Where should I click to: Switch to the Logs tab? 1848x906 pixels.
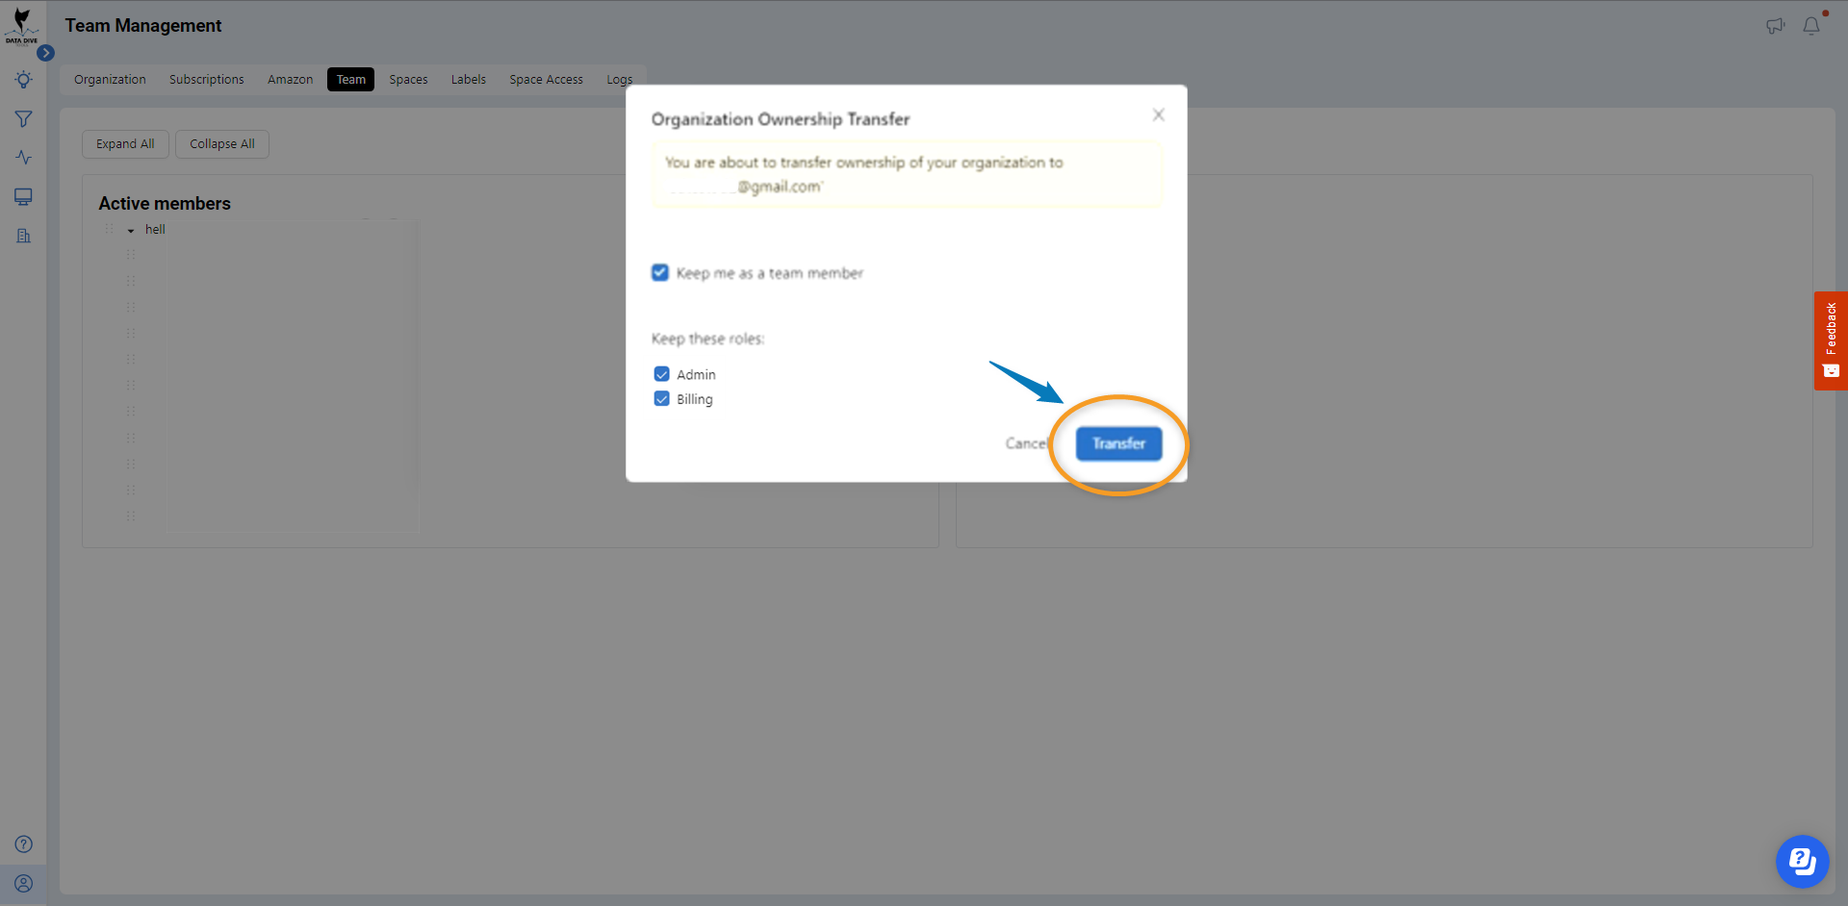point(620,80)
